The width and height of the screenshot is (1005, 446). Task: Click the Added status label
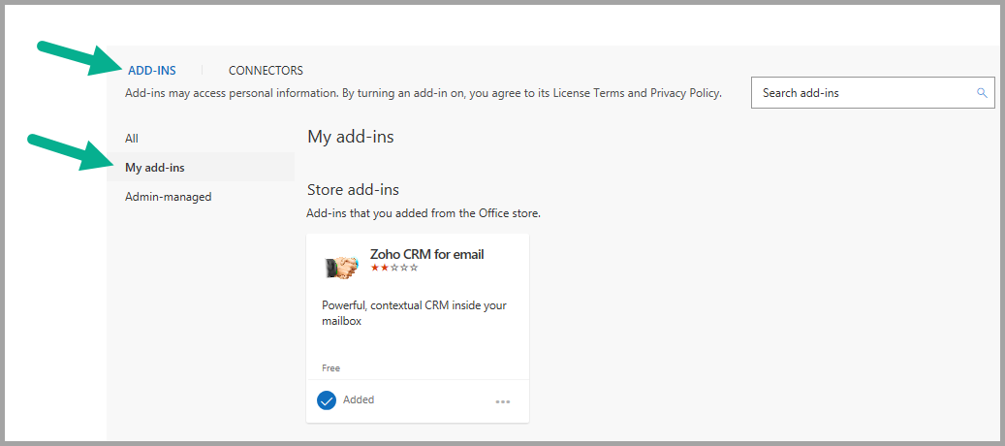(x=359, y=400)
